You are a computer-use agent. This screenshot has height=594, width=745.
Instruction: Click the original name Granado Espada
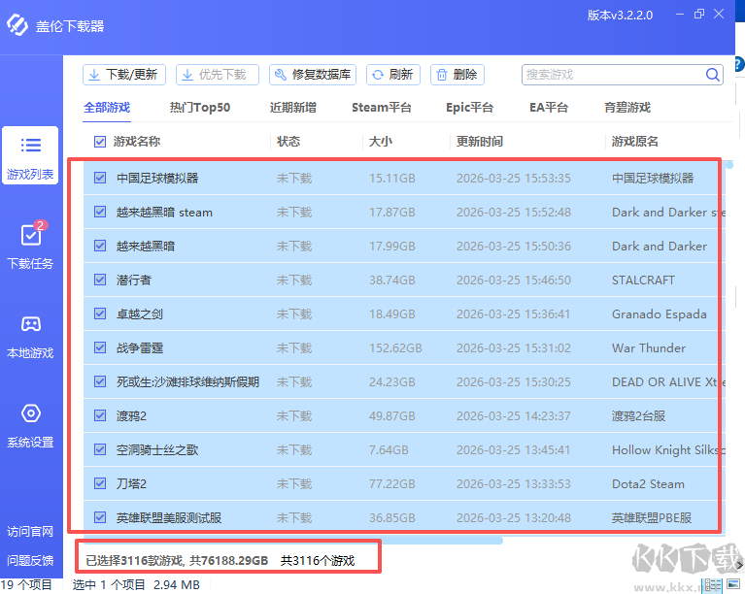coord(659,314)
